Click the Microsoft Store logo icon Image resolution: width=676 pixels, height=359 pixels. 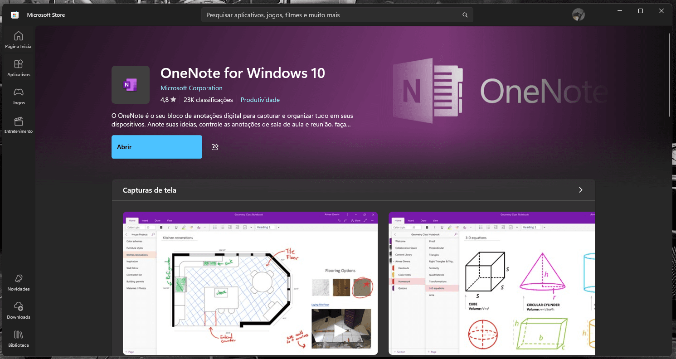point(15,15)
